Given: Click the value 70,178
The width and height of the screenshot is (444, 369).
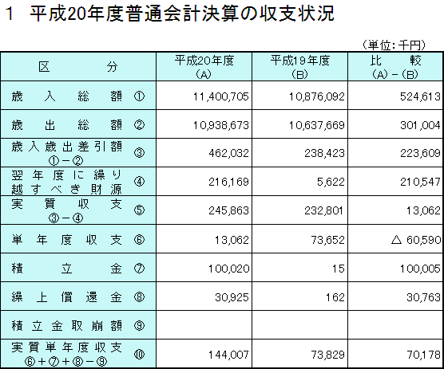Looking at the screenshot, I should pyautogui.click(x=423, y=355).
